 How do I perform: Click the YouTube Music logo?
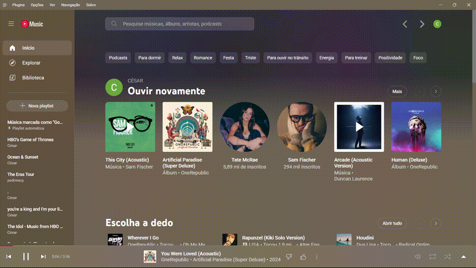[32, 24]
